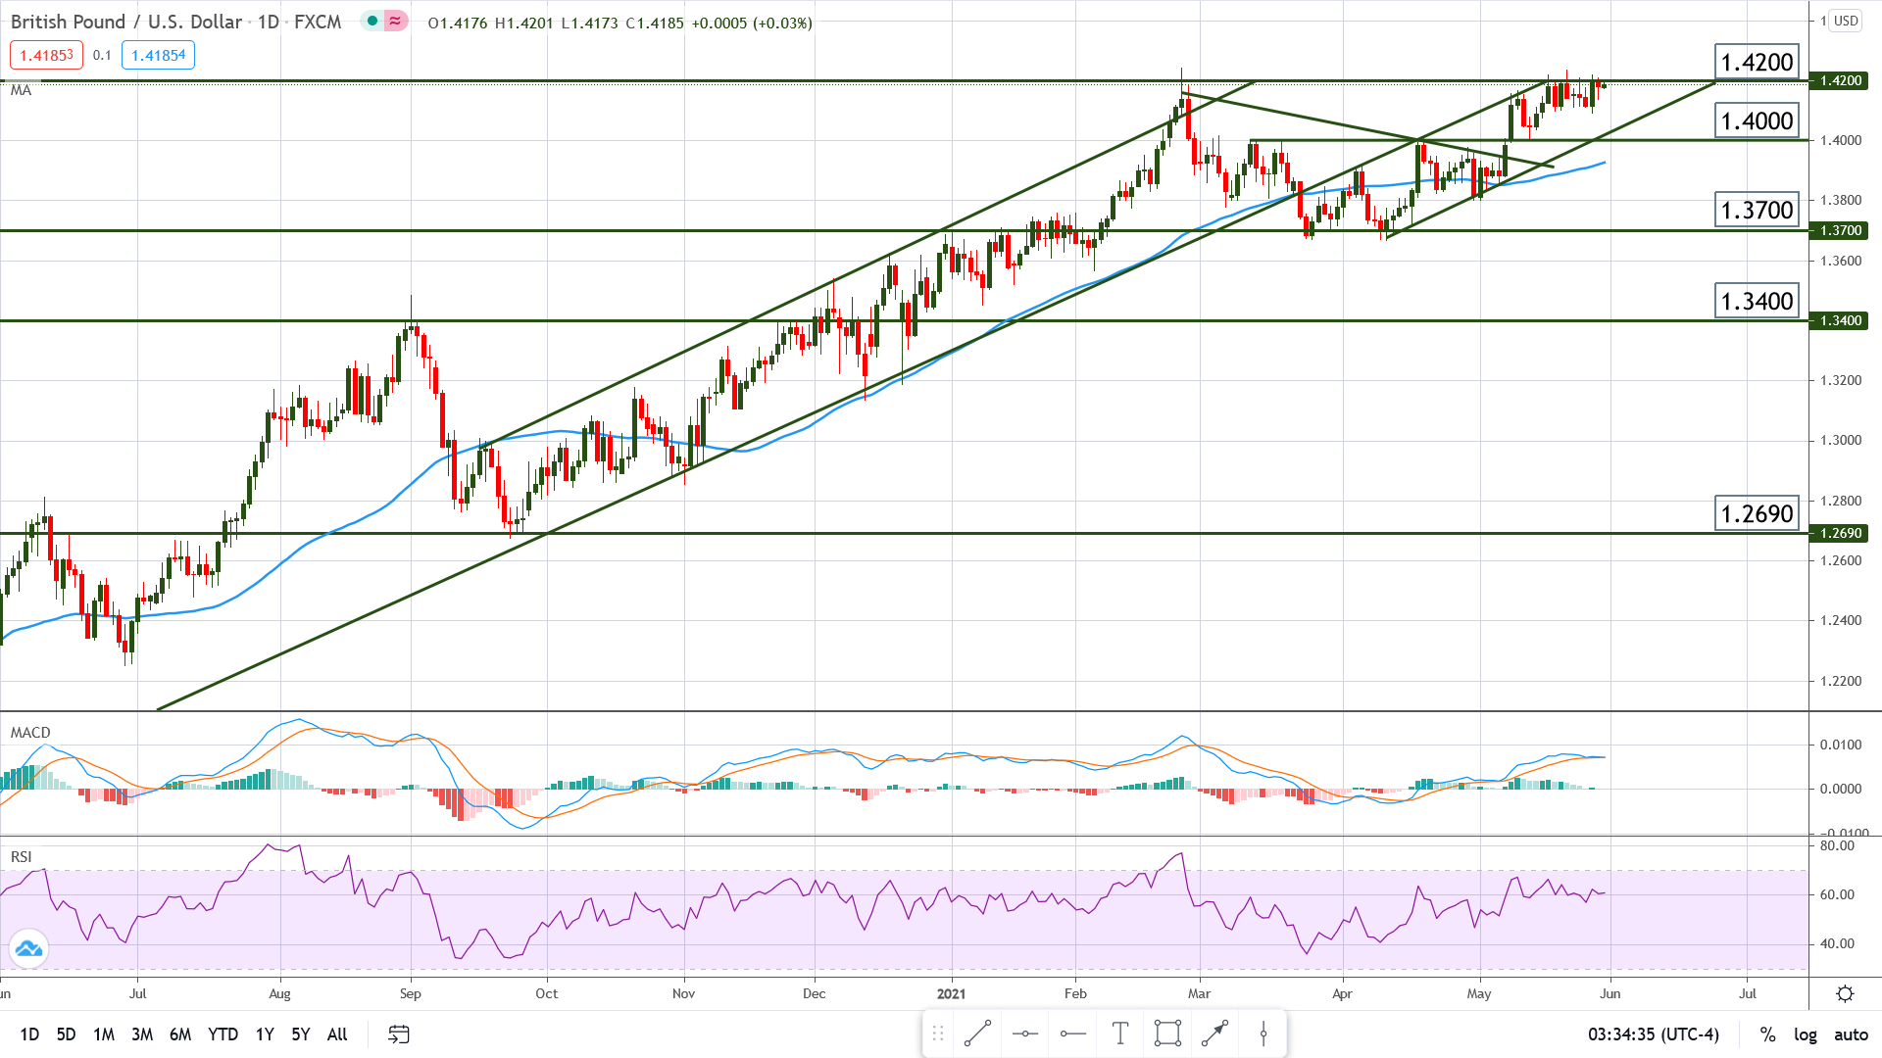Select the horizontal line tool

[x=1025, y=1034]
